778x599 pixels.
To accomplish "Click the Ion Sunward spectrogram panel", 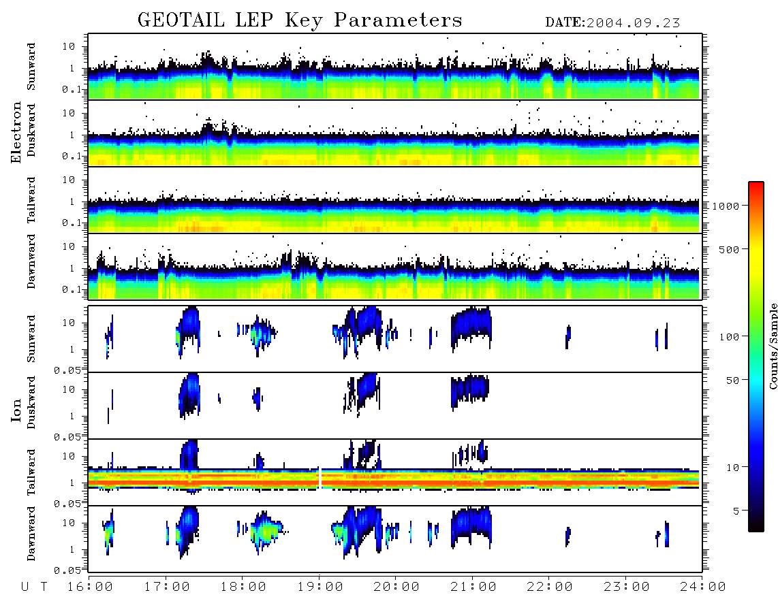I will (x=395, y=339).
